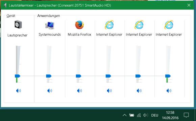Mute the Lautsprecher device
This screenshot has width=196, height=121.
coord(19,91)
